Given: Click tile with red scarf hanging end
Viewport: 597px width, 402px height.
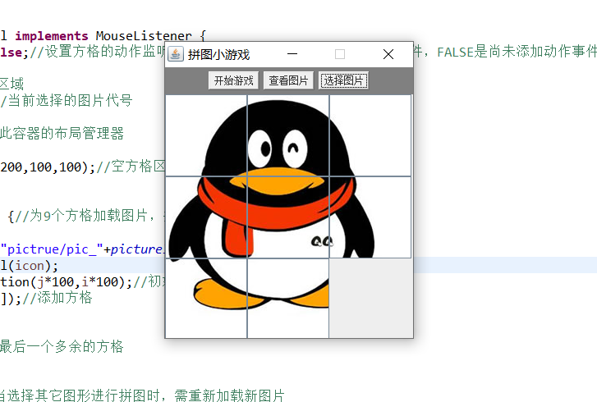Looking at the screenshot, I should (206, 217).
